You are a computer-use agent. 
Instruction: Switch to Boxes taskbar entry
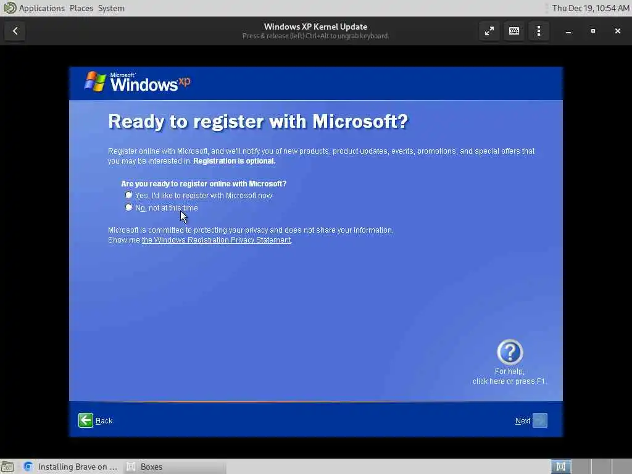(175, 467)
